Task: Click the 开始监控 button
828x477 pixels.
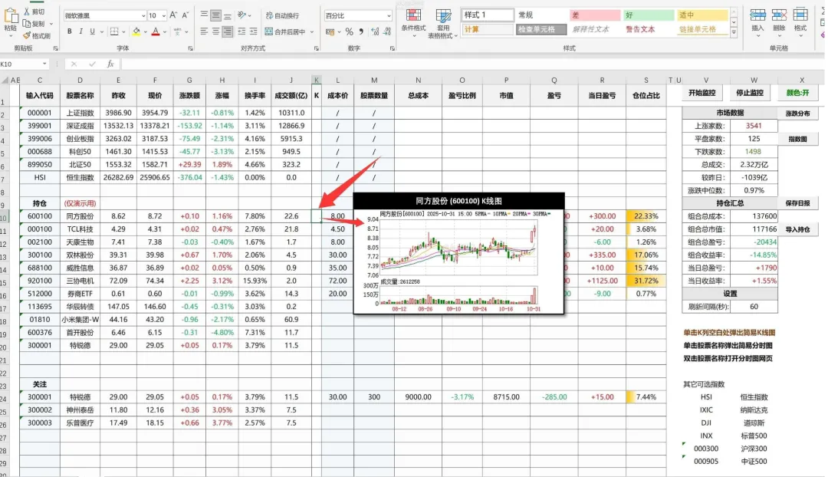Action: point(701,93)
